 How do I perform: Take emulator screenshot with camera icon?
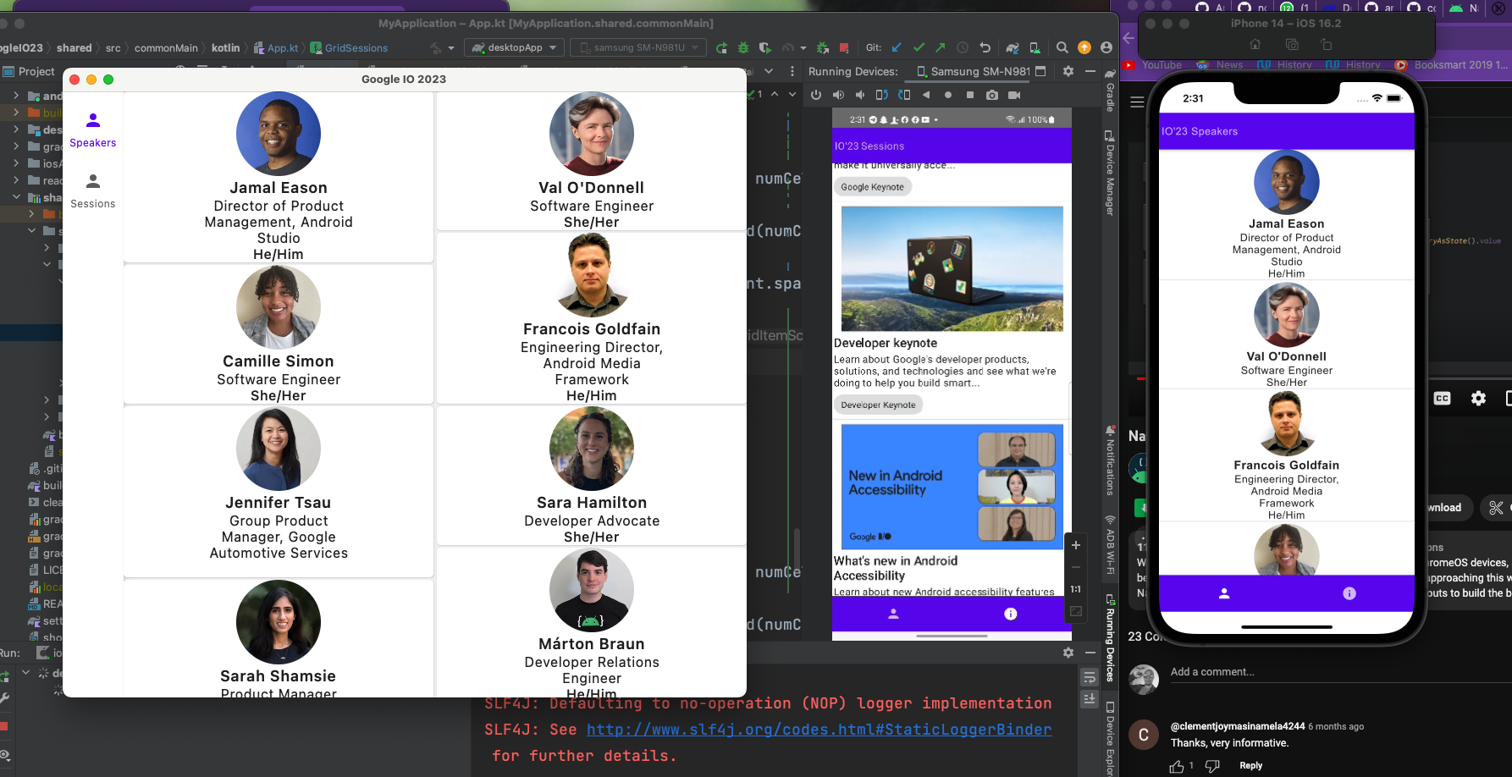pyautogui.click(x=992, y=95)
